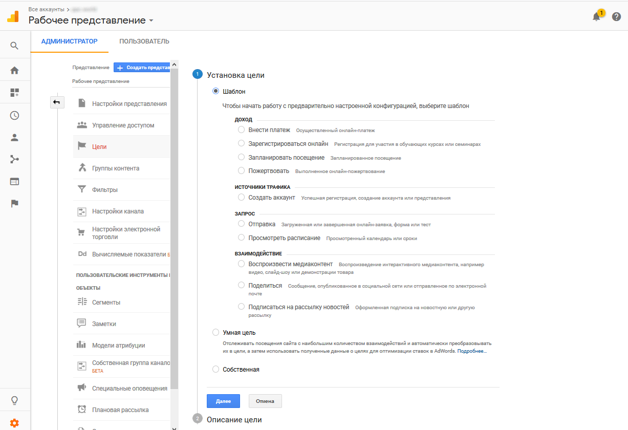Screen dimensions: 628x430
Task: Select the 'Умная цель' radio option
Action: click(x=215, y=333)
